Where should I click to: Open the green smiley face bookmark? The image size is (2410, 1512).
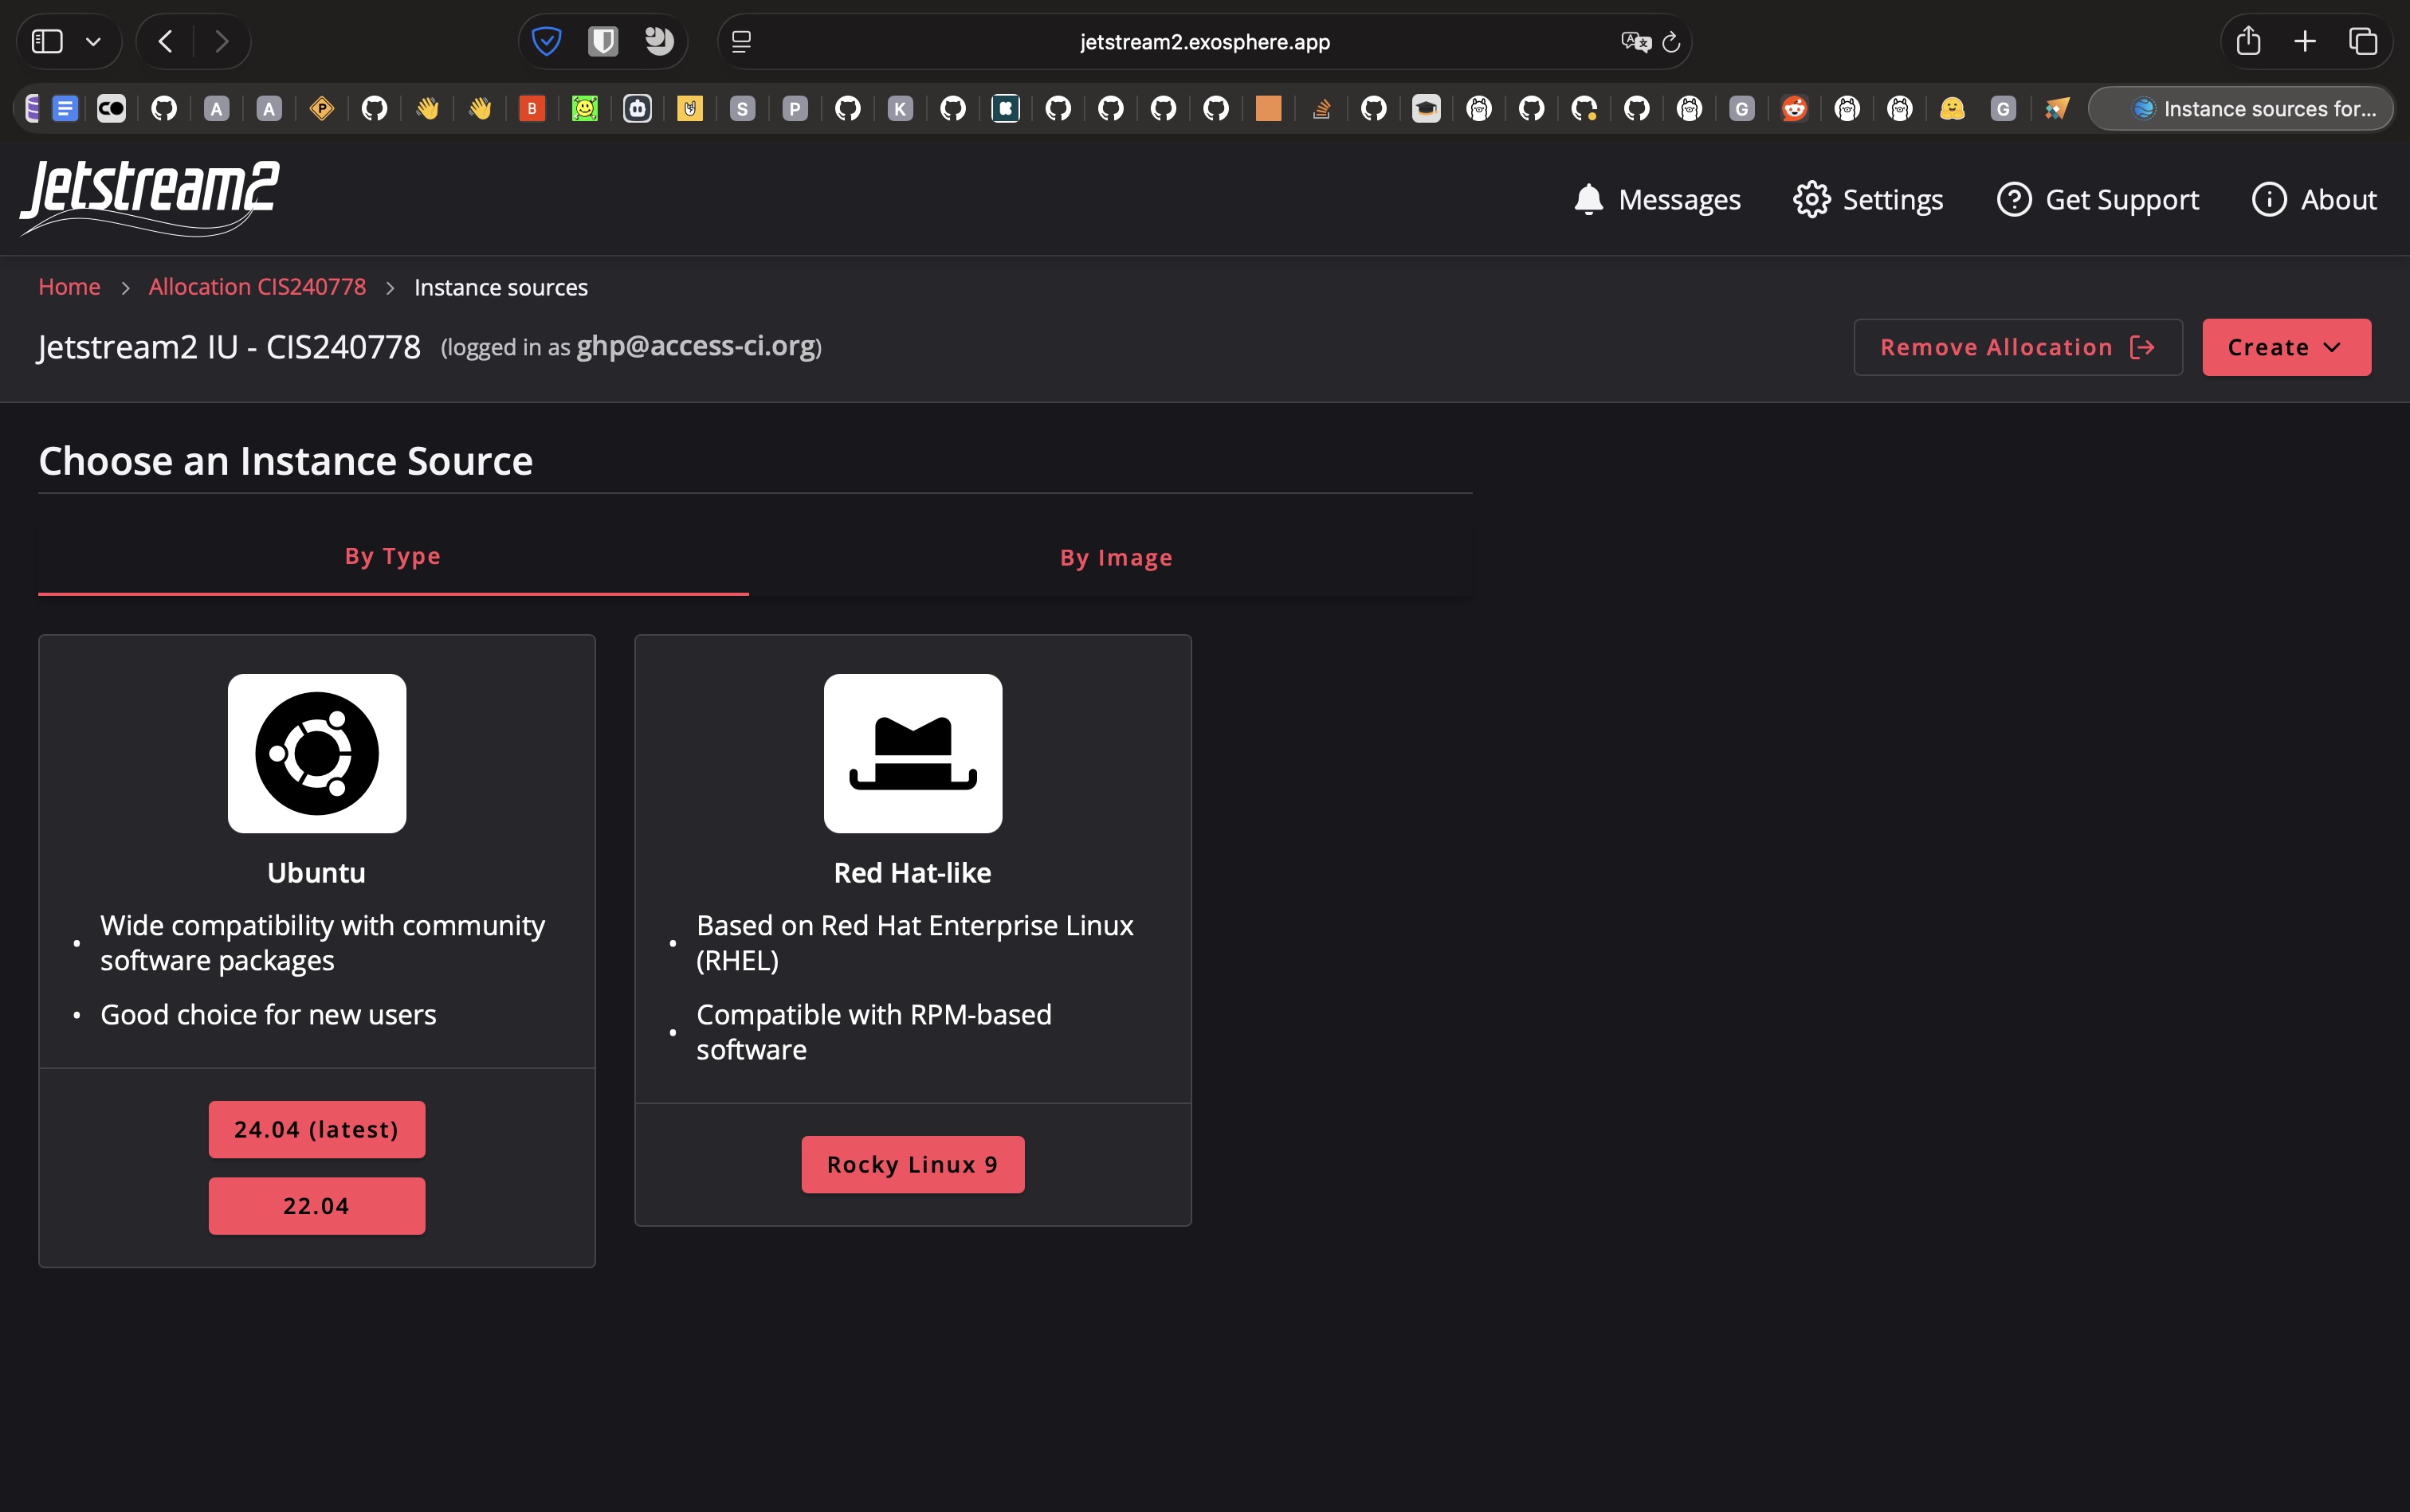click(x=585, y=108)
